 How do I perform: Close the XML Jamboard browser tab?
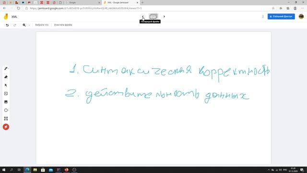coord(137,2)
